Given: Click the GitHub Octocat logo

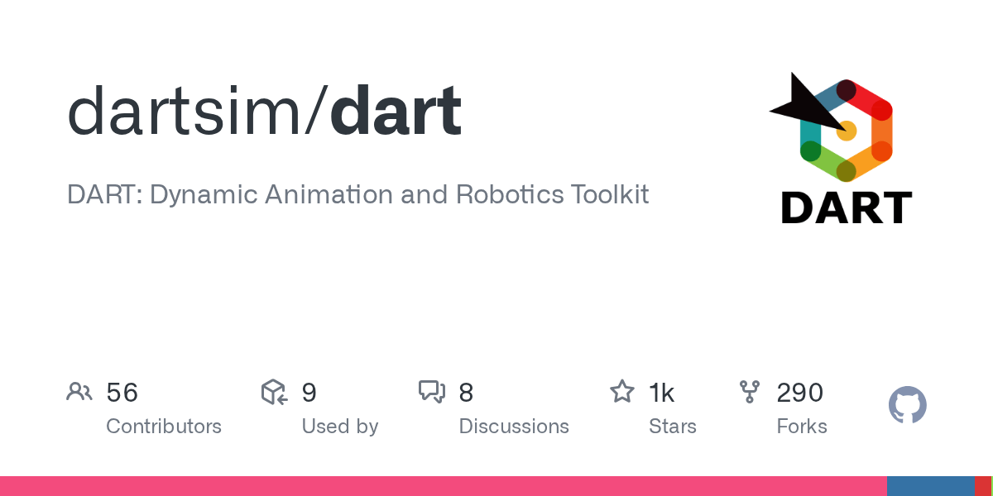Looking at the screenshot, I should point(907,405).
